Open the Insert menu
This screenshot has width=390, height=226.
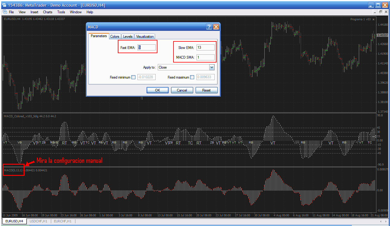(x=35, y=12)
